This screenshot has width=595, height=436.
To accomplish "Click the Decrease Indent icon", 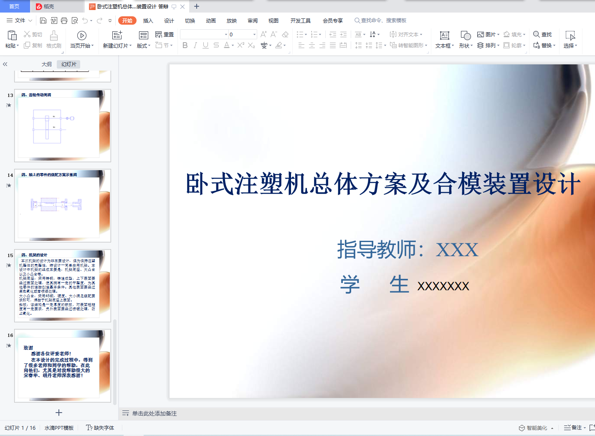I will [333, 34].
